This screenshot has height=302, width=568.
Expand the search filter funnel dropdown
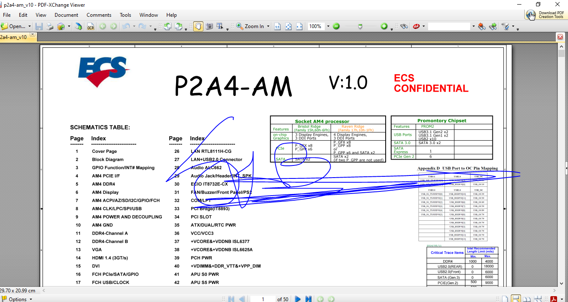(513, 26)
